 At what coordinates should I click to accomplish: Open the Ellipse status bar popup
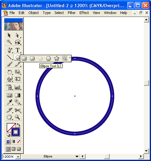coord(77,156)
